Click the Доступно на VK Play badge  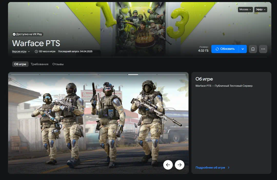27,34
